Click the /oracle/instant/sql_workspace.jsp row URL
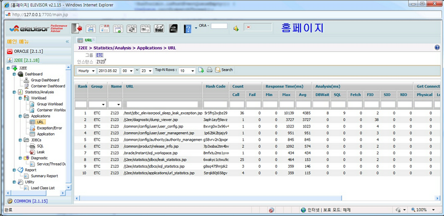This screenshot has width=444, height=216. click(x=151, y=153)
